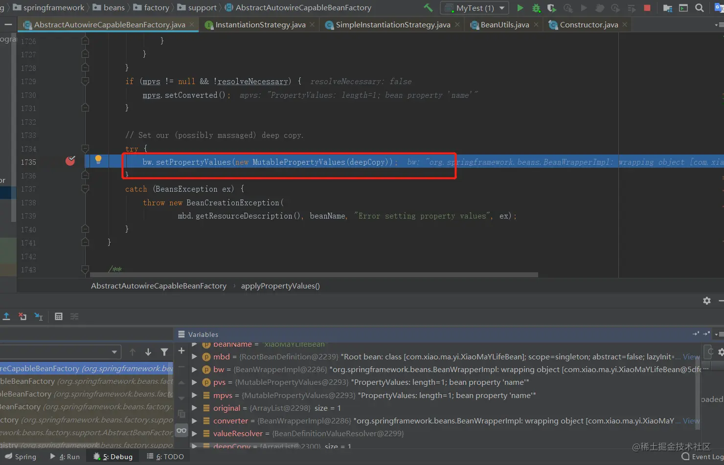The height and width of the screenshot is (465, 724).
Task: Click the next frame down-arrow icon
Action: pos(148,352)
